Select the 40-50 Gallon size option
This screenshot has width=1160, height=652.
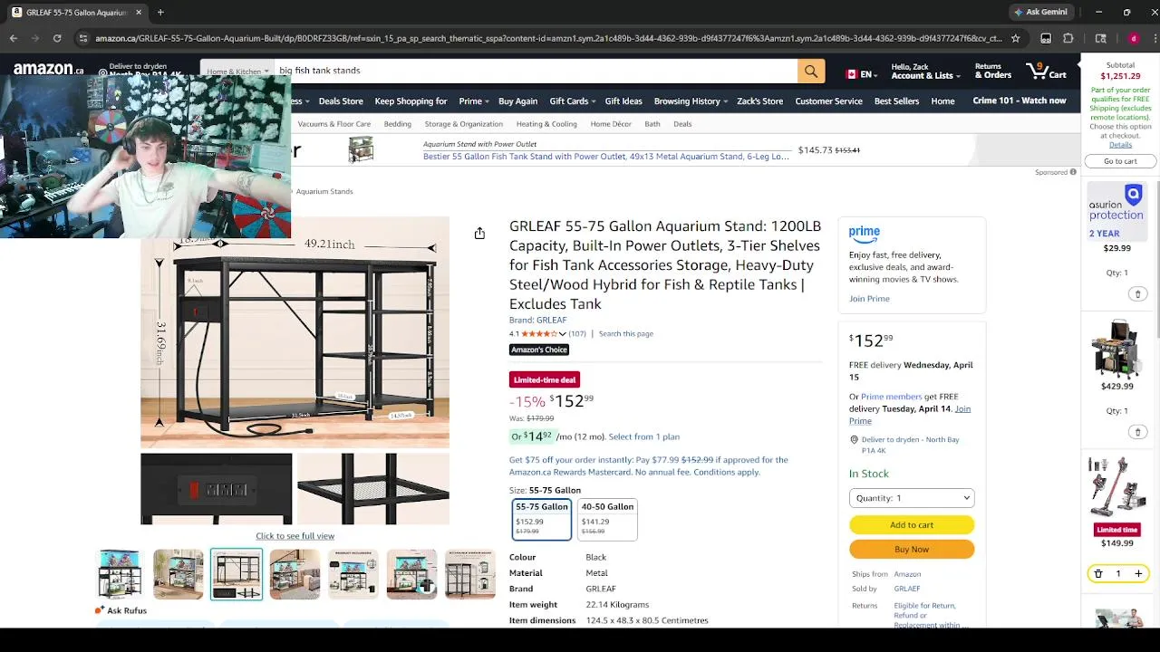607,519
